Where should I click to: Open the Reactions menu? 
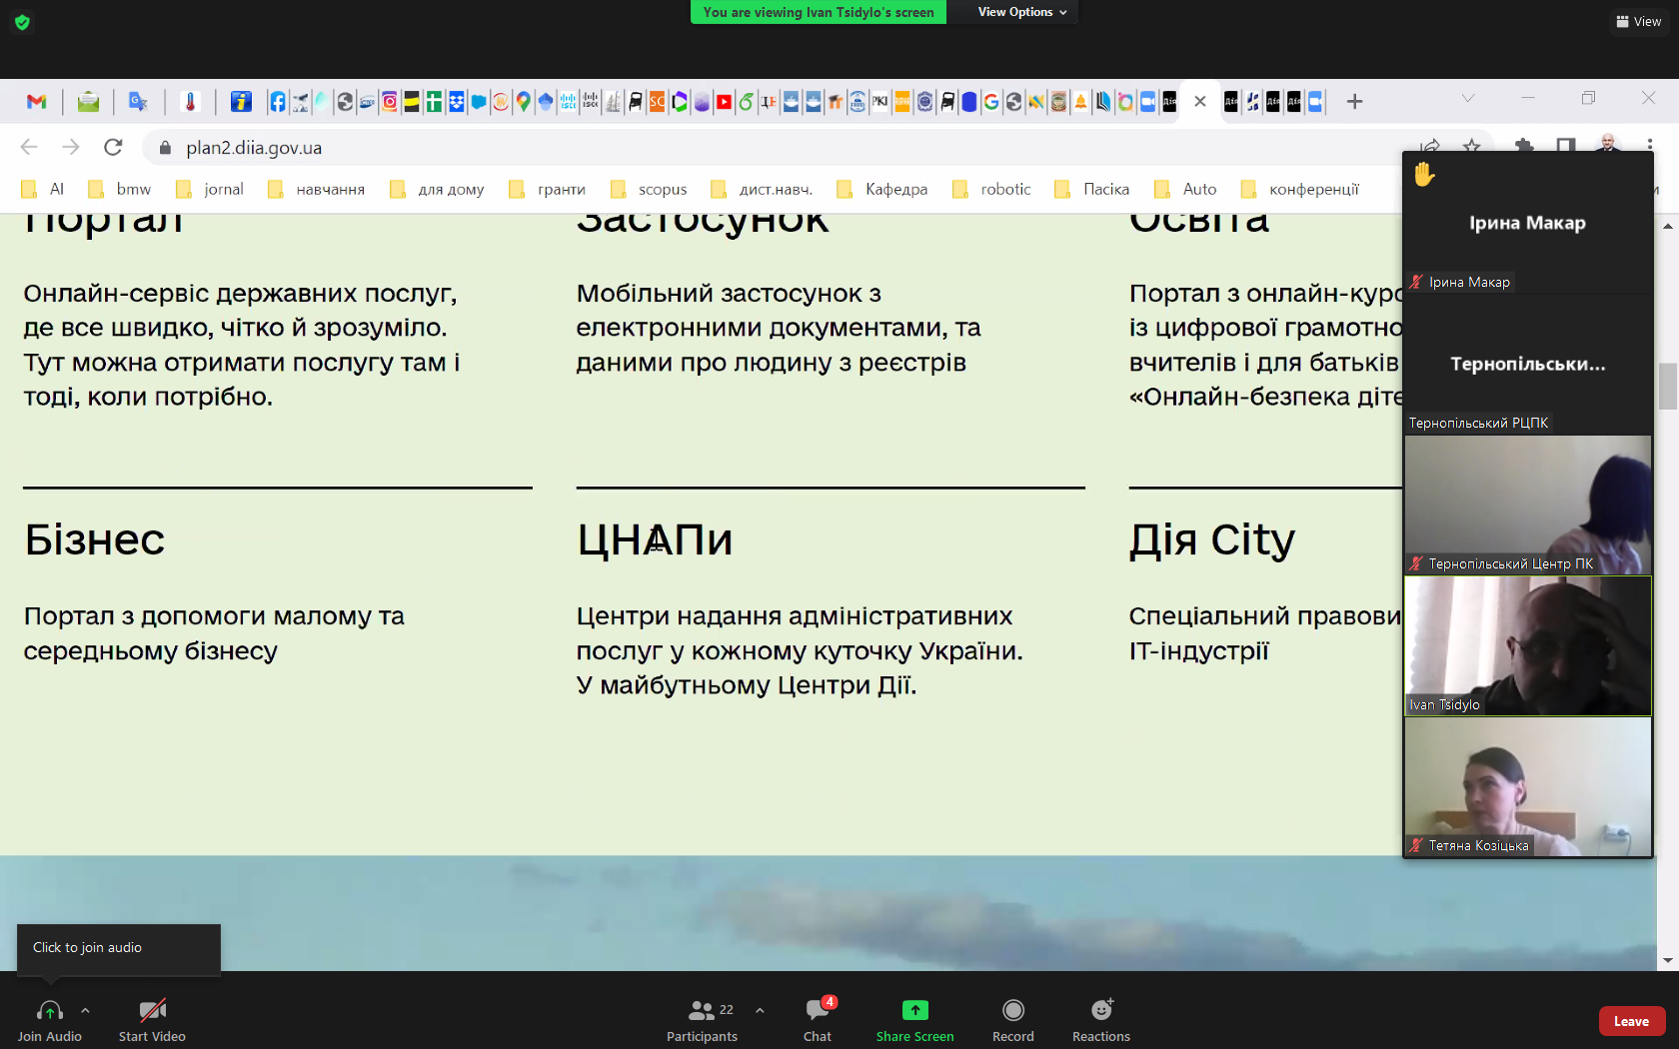pos(1101,1020)
